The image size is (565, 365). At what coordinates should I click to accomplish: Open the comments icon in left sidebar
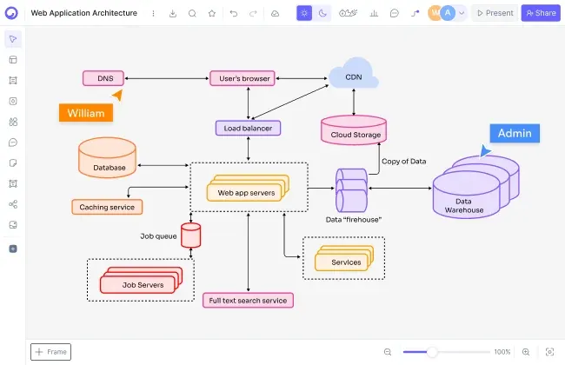click(13, 143)
